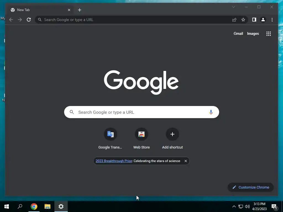Open the Chrome side panel icon
The width and height of the screenshot is (283, 212).
tap(254, 20)
